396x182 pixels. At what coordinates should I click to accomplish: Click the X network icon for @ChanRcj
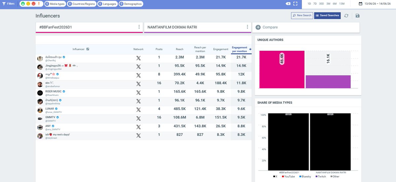138,58
